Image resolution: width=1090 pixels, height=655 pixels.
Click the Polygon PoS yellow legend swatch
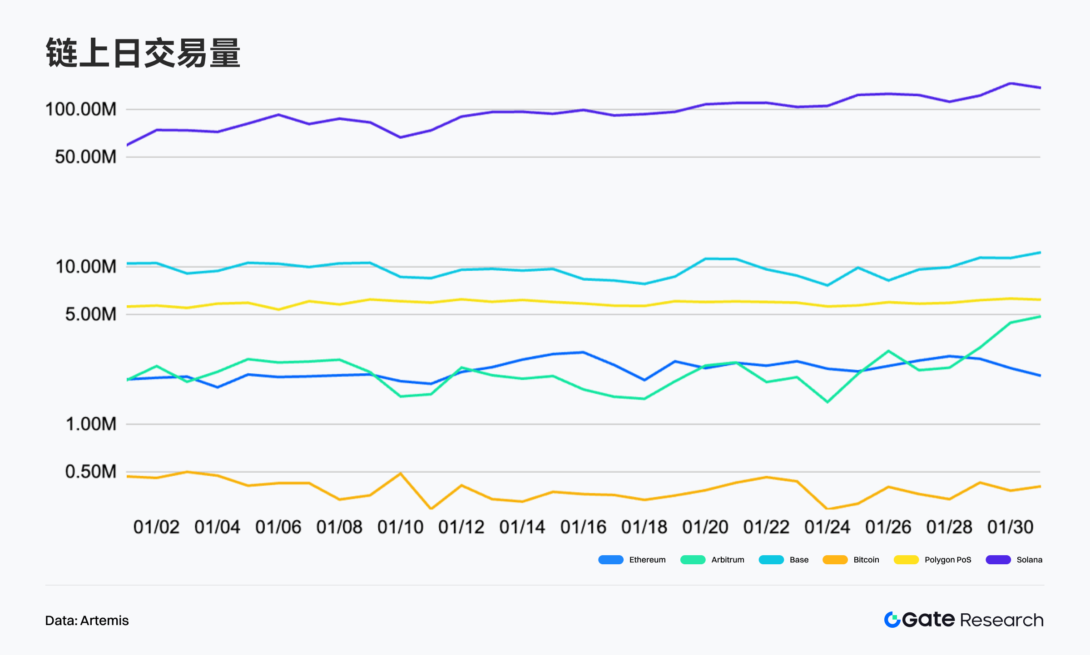click(x=906, y=560)
